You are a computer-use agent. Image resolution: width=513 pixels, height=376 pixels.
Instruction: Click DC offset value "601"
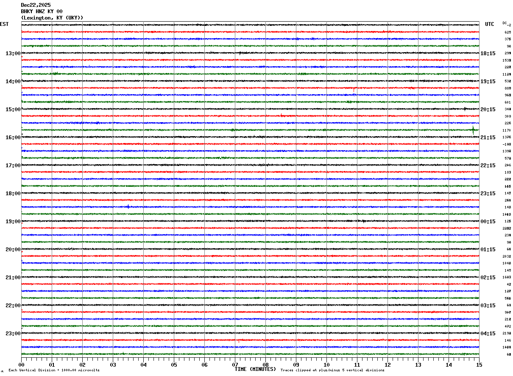point(507,102)
